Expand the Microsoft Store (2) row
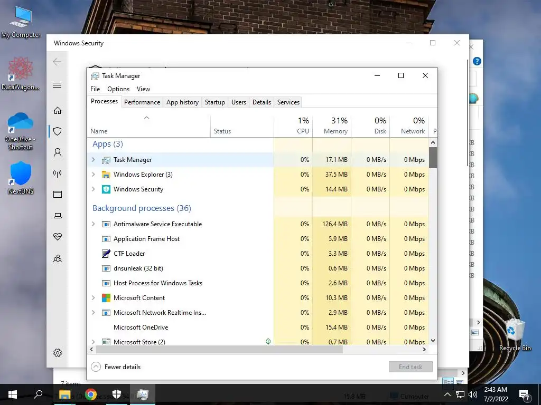 [x=93, y=342]
